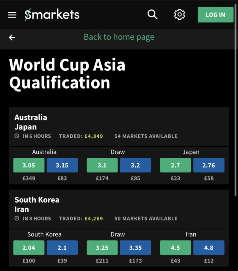Screen dimensions: 238x271
Task: Back South Korea at odds 2.04
Action: click(x=29, y=248)
